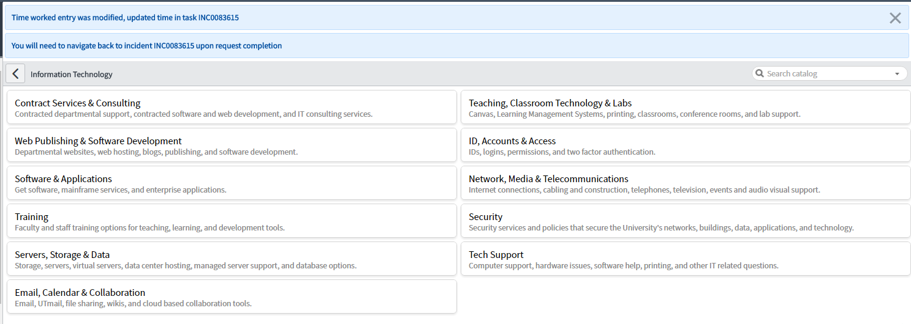Open Network, Media & Telecommunications category
Screen dimensions: 911x324
pyautogui.click(x=686, y=183)
